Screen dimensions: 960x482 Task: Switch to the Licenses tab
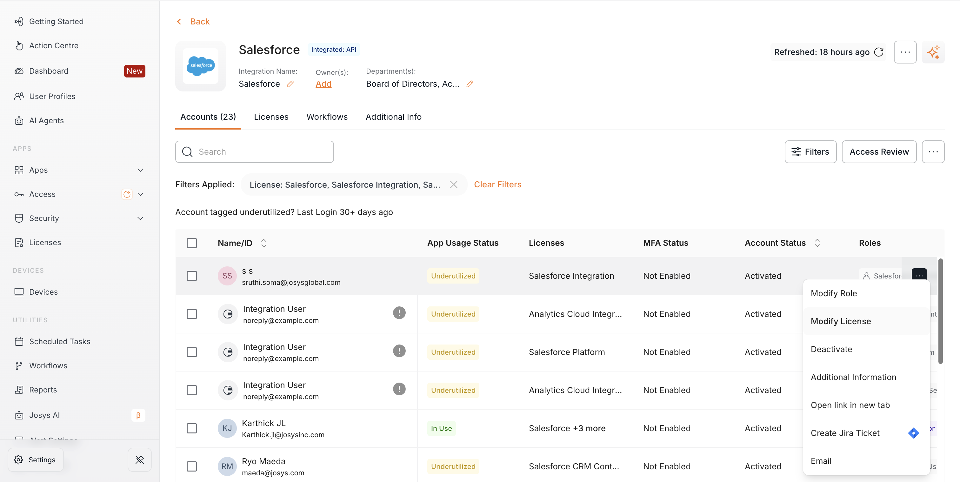click(x=271, y=117)
